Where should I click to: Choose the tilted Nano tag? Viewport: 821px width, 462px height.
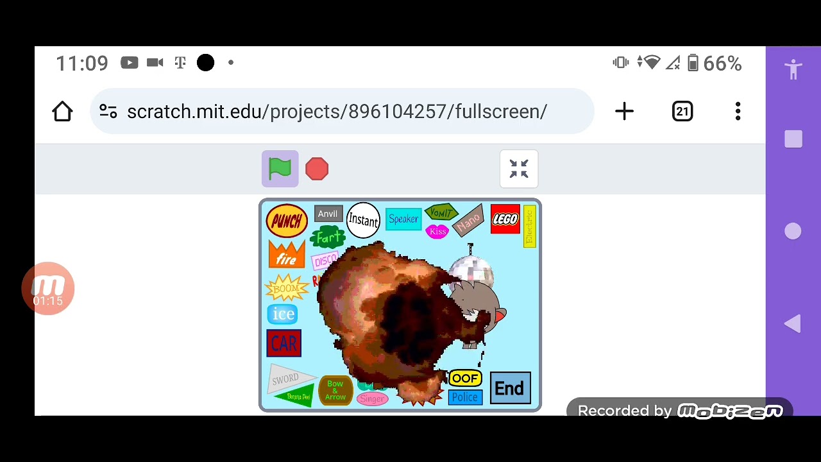tap(468, 221)
